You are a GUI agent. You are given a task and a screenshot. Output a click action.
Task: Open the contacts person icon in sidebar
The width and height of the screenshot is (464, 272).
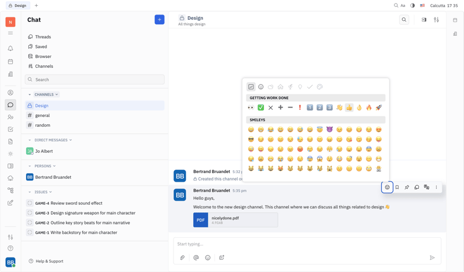click(10, 93)
